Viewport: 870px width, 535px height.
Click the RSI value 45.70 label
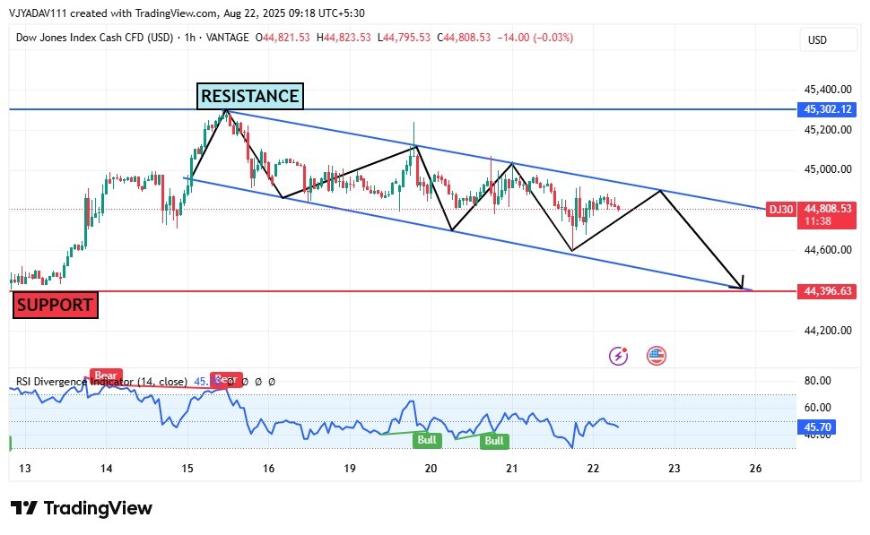[818, 427]
